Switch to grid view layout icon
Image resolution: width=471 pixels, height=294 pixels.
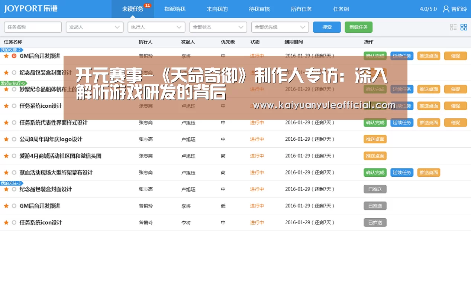click(x=464, y=27)
